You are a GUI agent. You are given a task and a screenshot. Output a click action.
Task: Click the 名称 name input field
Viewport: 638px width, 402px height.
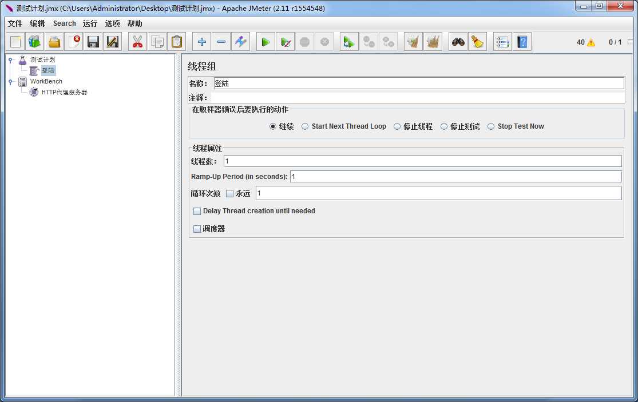[x=419, y=83]
